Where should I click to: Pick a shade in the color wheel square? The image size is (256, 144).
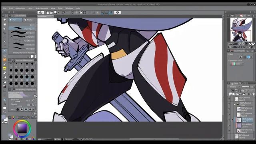(x=22, y=128)
